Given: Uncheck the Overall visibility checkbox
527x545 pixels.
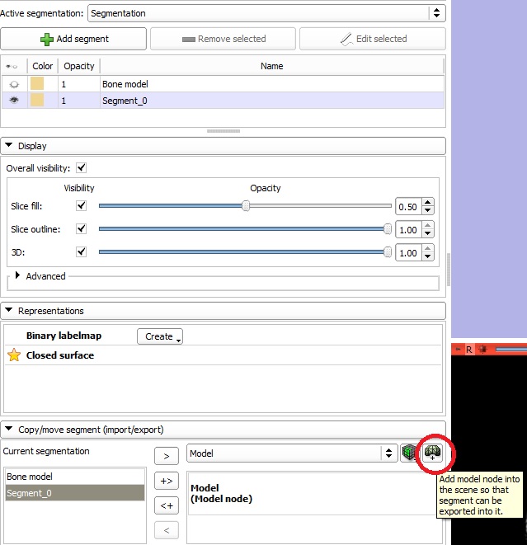Looking at the screenshot, I should coord(81,167).
